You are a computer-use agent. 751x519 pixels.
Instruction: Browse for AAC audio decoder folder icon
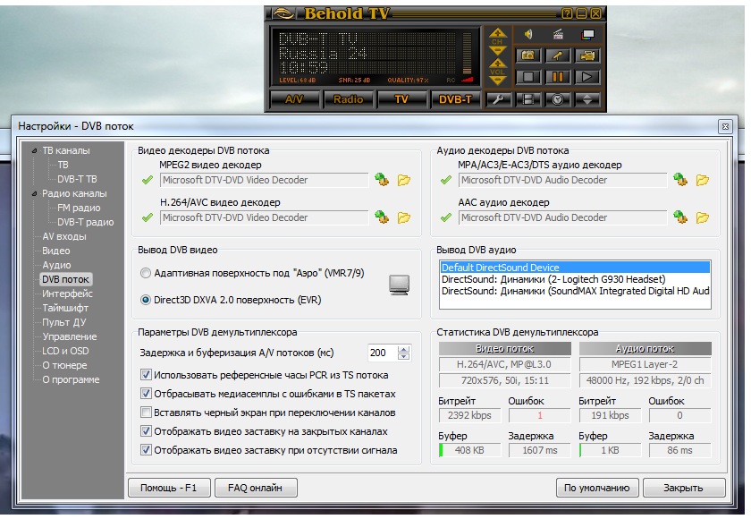[703, 217]
